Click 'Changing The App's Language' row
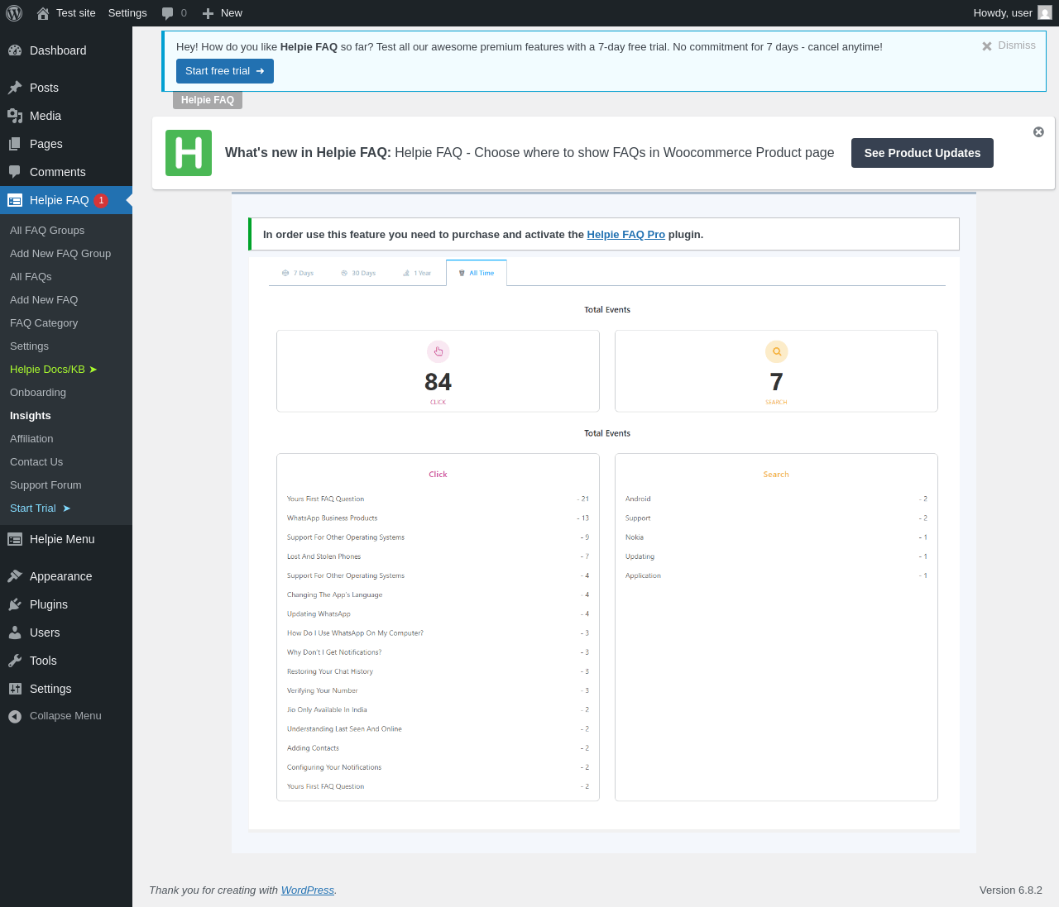This screenshot has width=1059, height=907. point(438,595)
